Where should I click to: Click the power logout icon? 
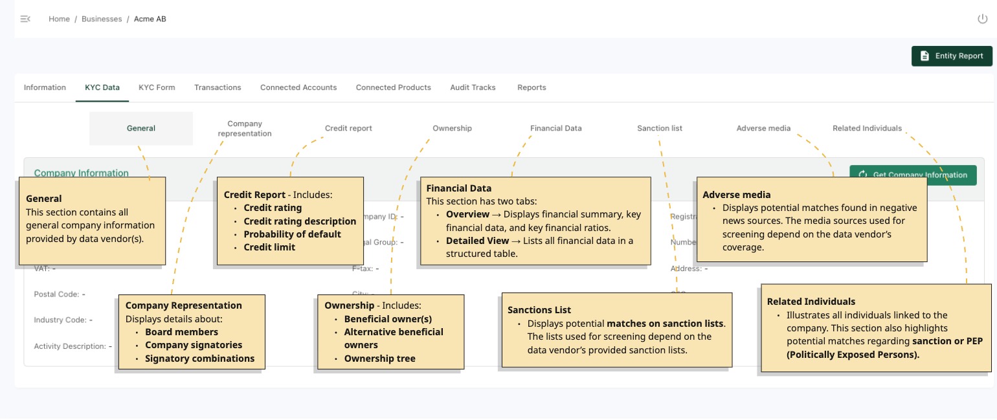tap(982, 19)
